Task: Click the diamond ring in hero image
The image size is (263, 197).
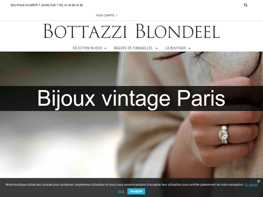Action: [224, 134]
